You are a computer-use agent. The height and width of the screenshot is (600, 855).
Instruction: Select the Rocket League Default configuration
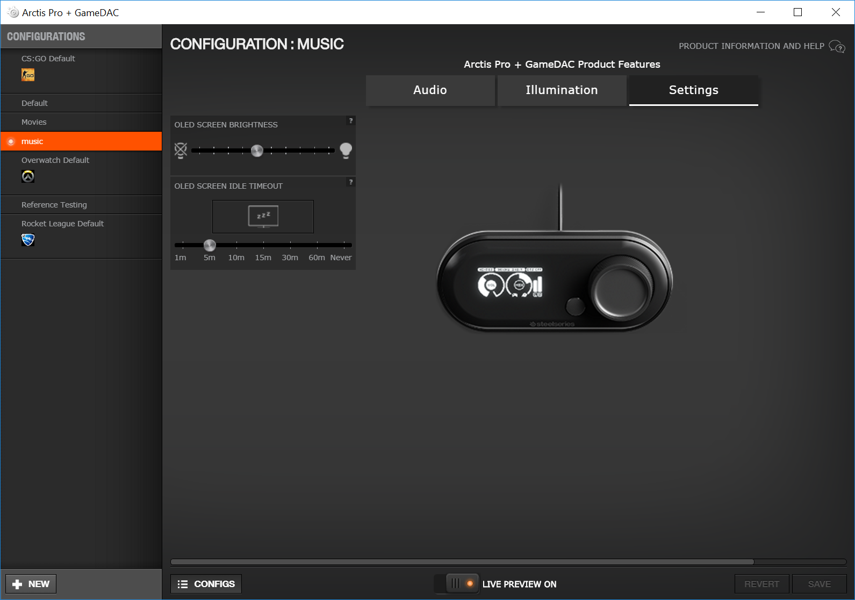coord(81,236)
